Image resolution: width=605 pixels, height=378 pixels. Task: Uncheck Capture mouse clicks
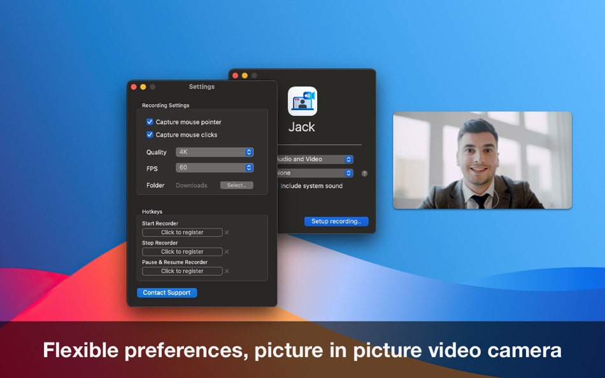coord(150,135)
